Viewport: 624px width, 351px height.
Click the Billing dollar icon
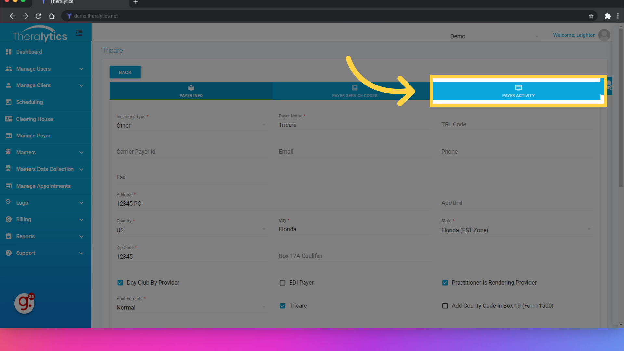coord(9,219)
